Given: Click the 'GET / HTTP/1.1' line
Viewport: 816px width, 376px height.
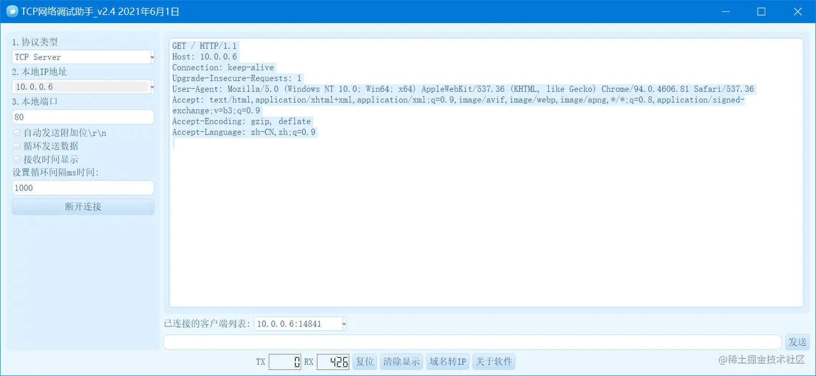Looking at the screenshot, I should (x=205, y=46).
